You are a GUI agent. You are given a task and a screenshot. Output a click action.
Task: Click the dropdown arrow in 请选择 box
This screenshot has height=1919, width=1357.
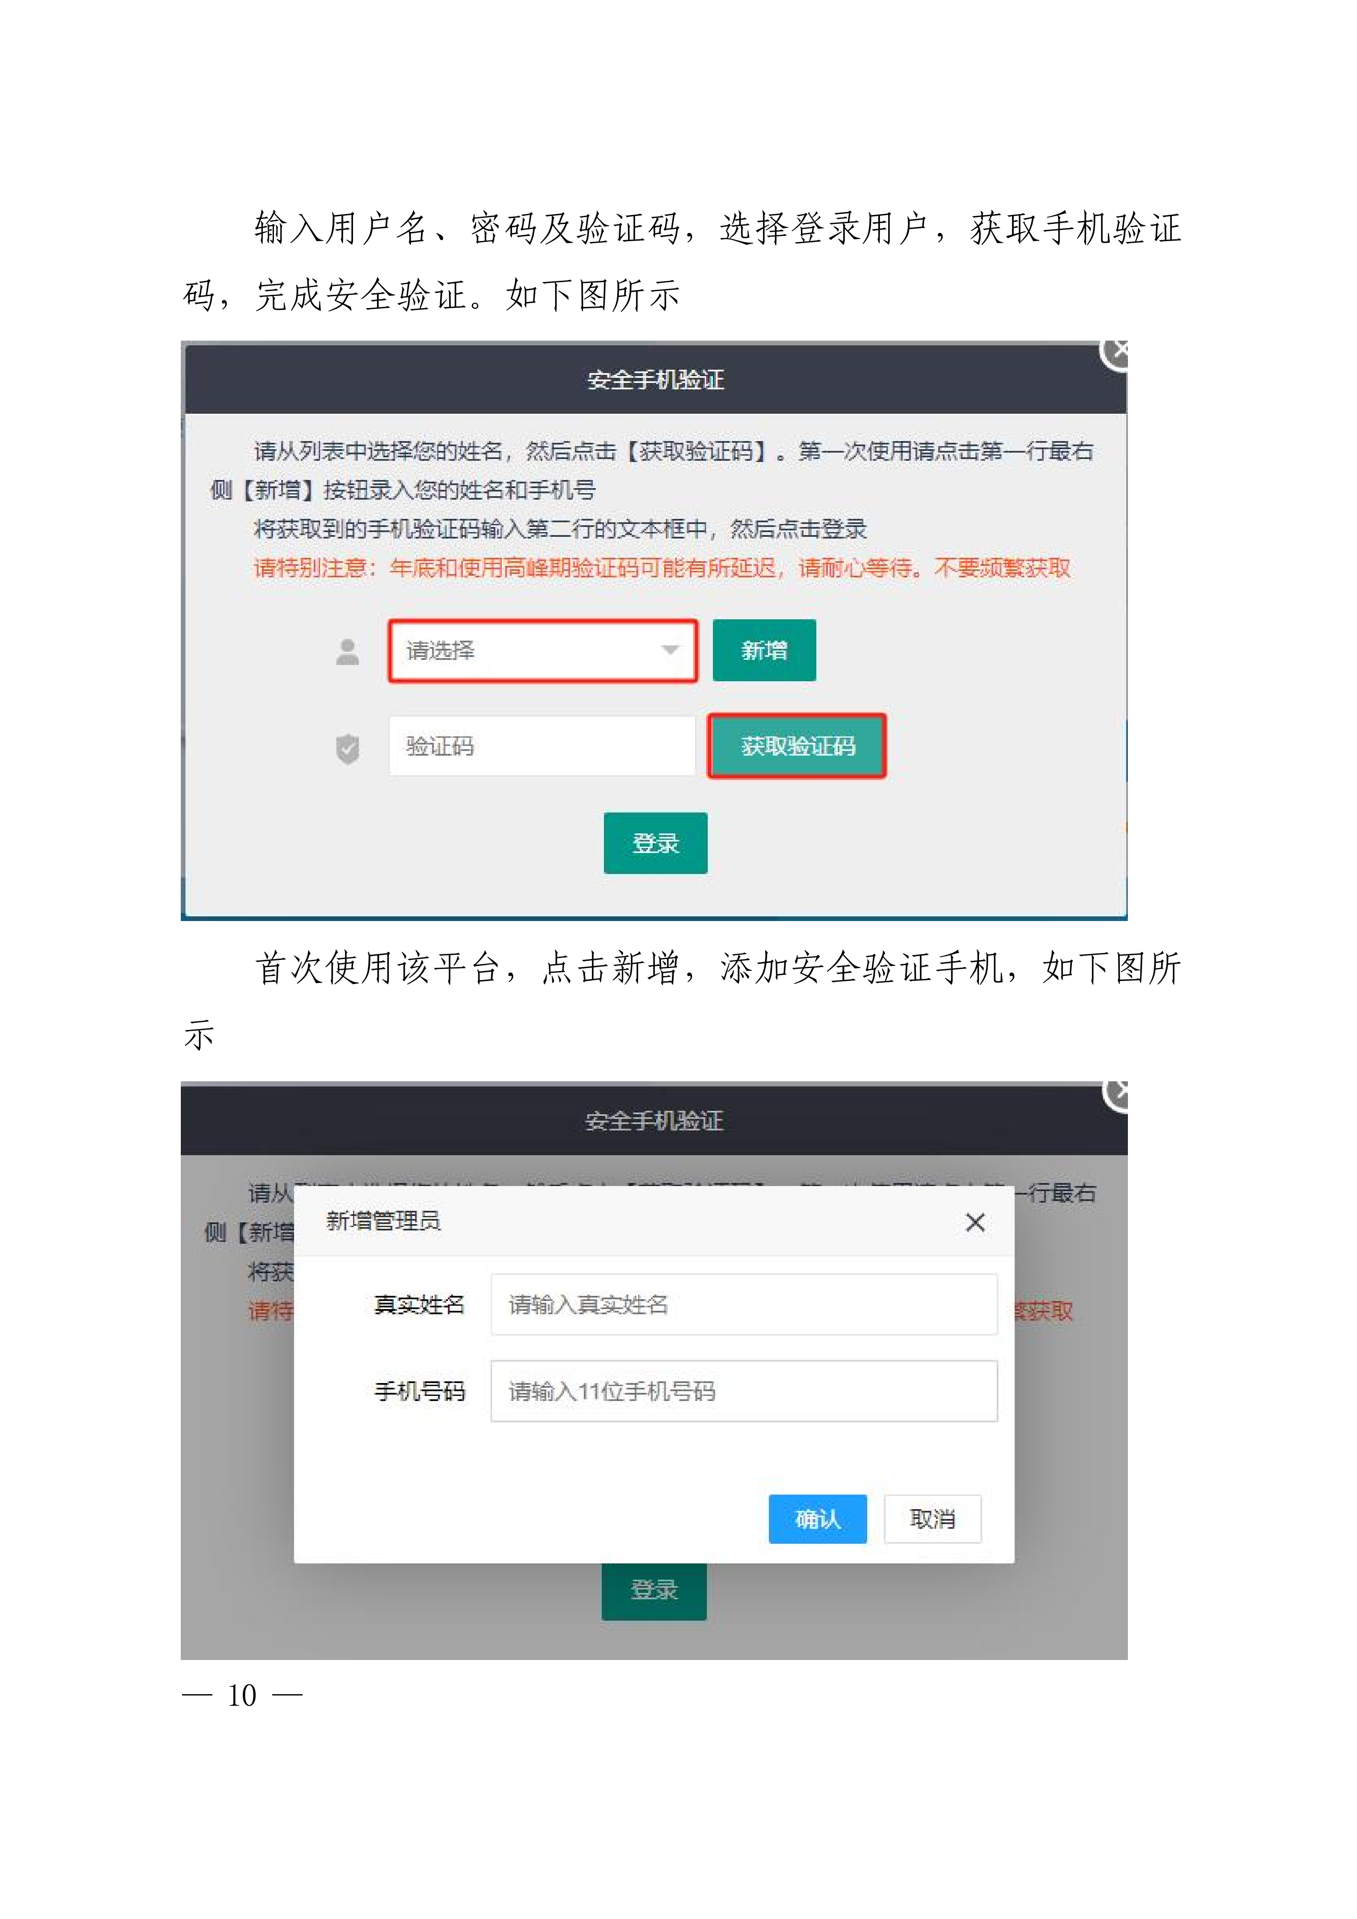[669, 650]
